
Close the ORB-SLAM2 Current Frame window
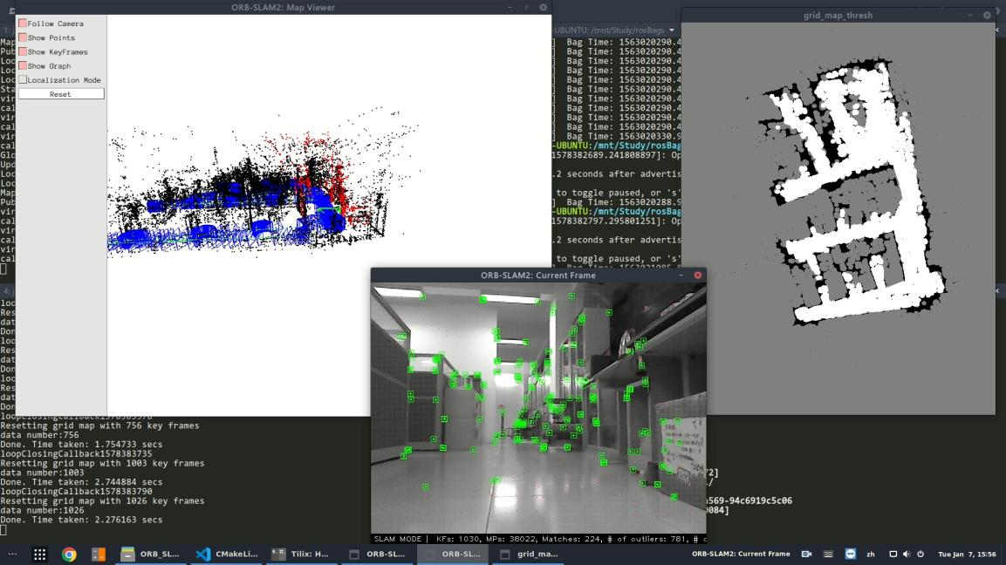coord(698,276)
